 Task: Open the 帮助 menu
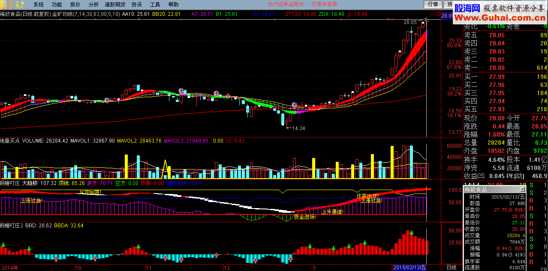[x=173, y=5]
